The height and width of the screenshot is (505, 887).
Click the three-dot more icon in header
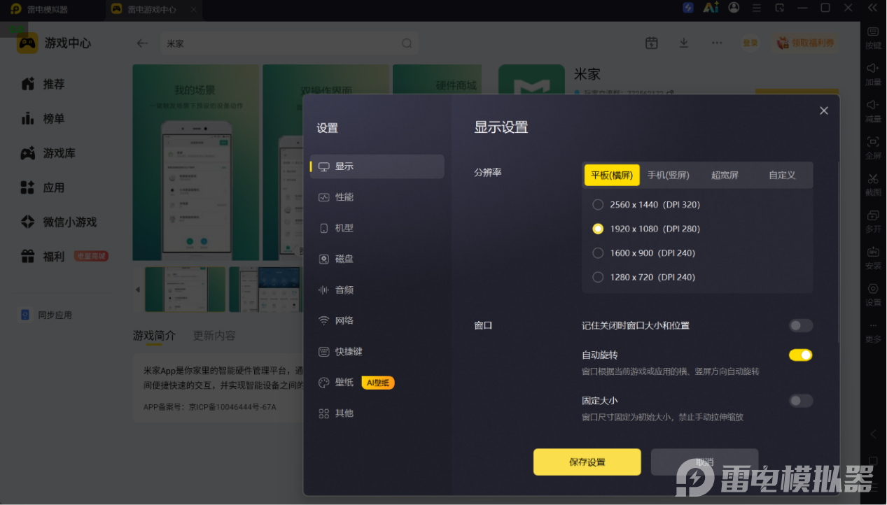717,43
